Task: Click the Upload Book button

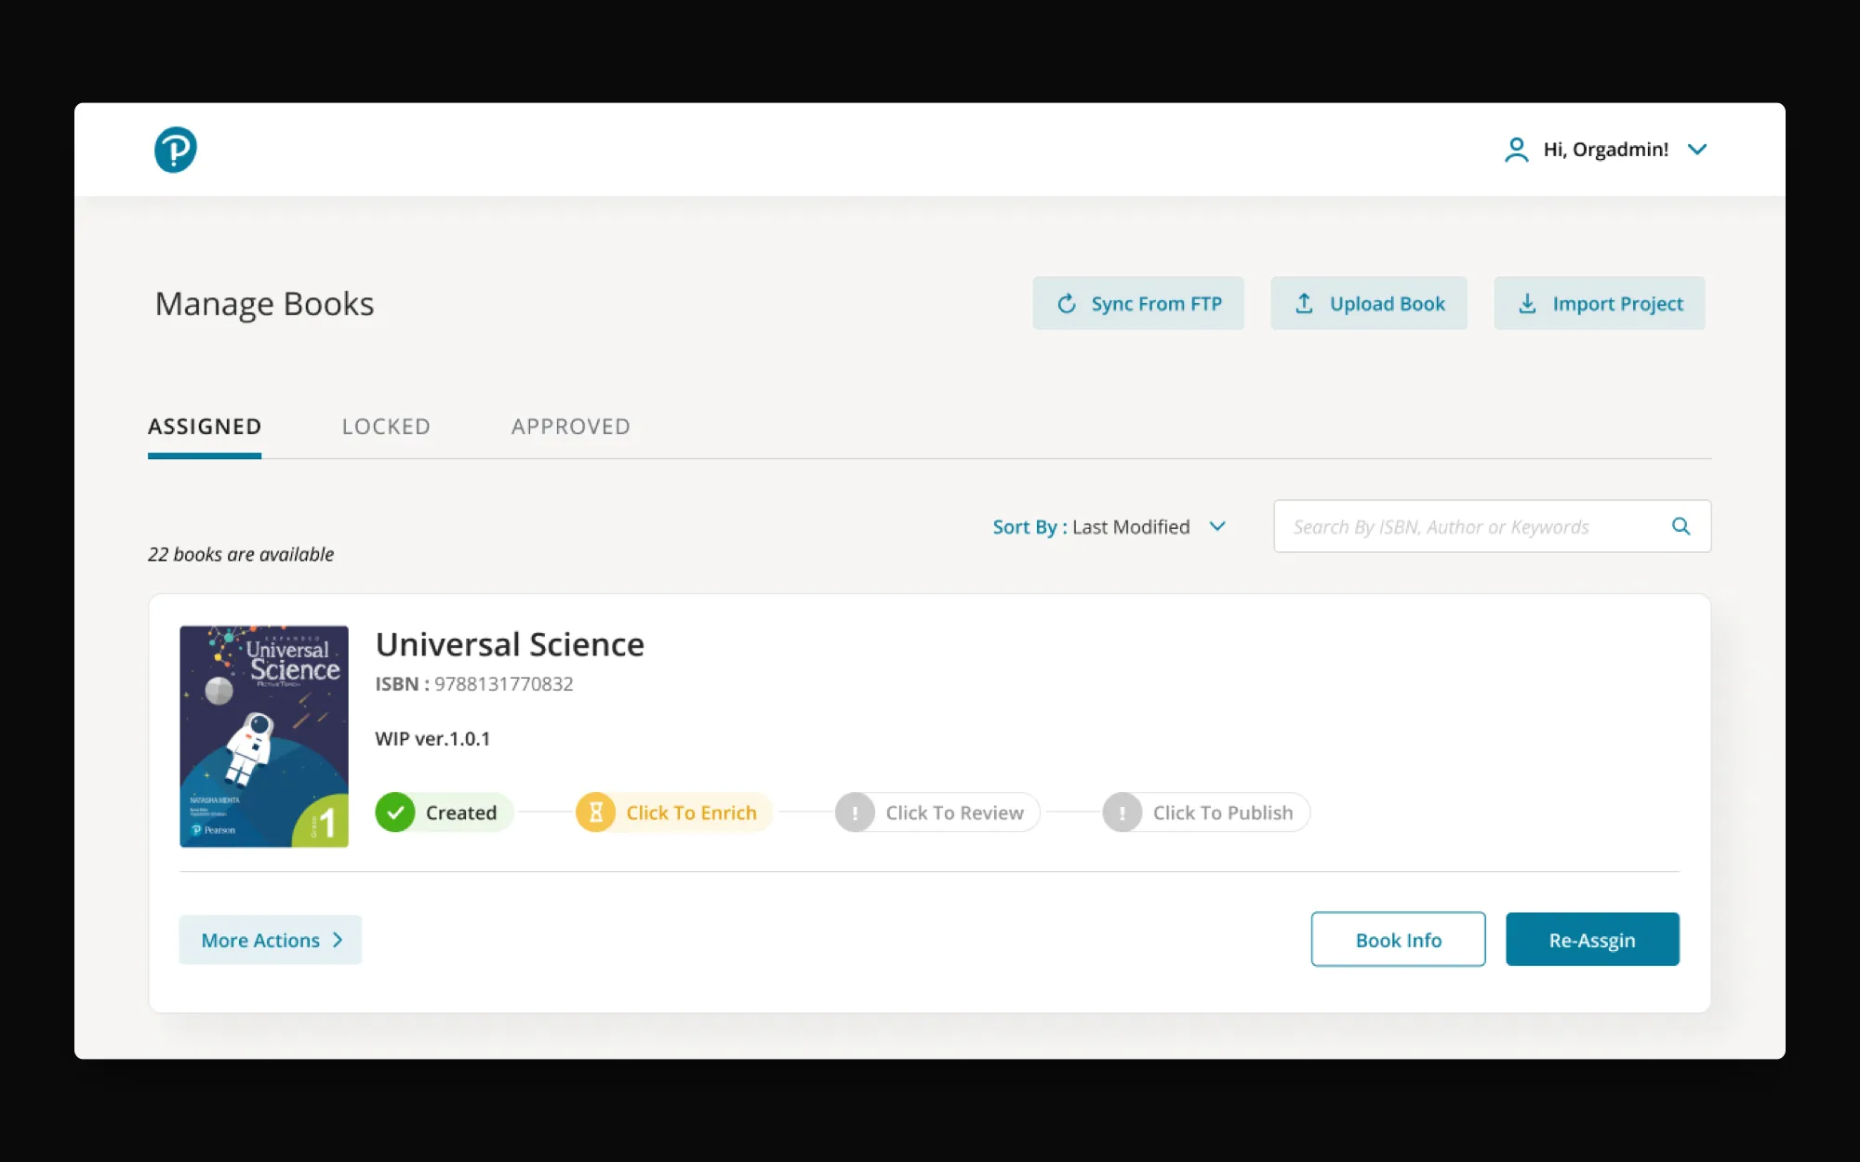Action: tap(1369, 303)
